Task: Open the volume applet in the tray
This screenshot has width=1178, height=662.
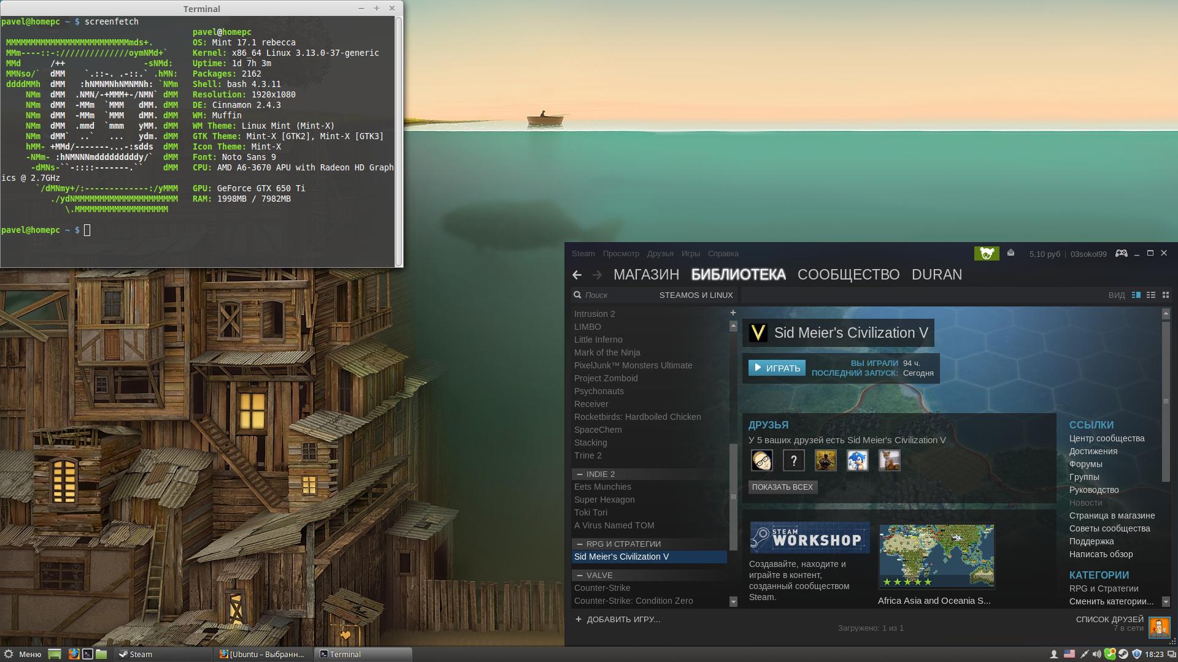Action: pos(1097,654)
